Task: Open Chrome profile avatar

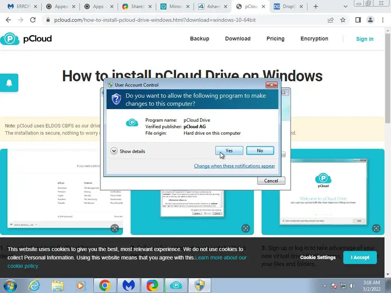Action: tap(370, 20)
